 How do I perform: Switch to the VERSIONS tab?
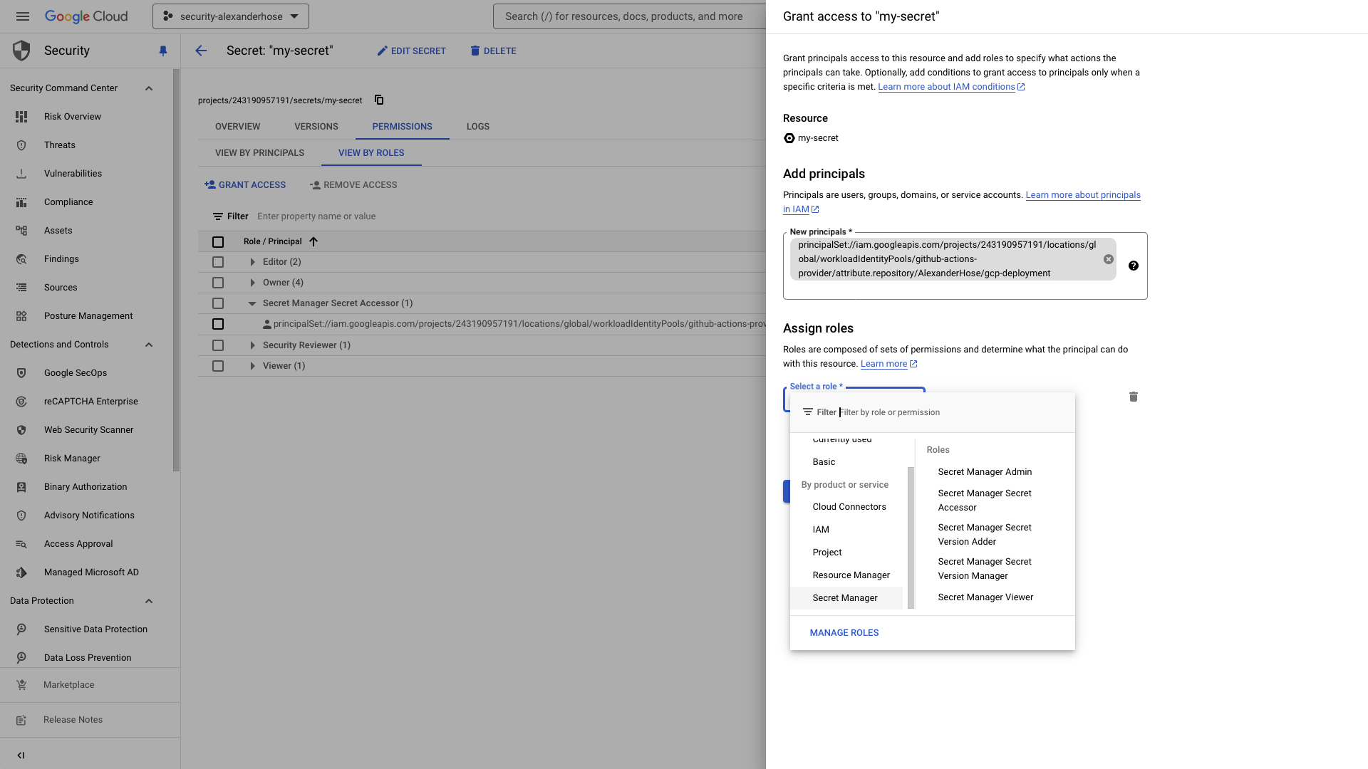coord(316,127)
